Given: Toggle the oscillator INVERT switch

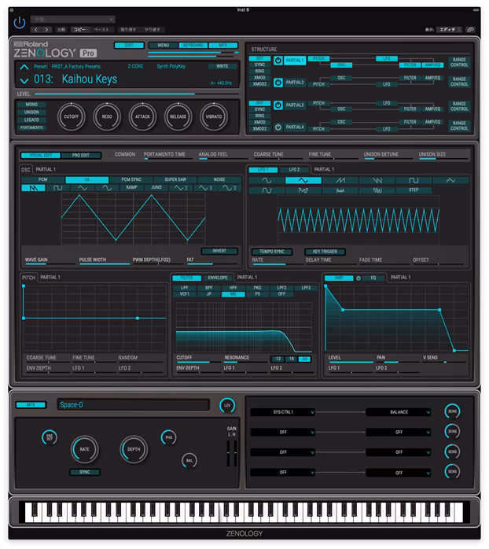Looking at the screenshot, I should click(x=219, y=251).
